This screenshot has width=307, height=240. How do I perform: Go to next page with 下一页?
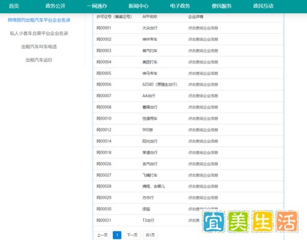[x=132, y=235]
